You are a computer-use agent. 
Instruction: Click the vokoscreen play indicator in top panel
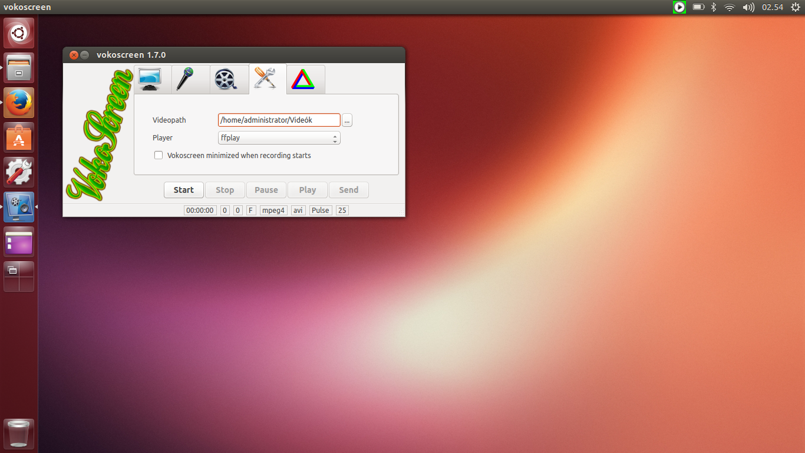point(679,7)
